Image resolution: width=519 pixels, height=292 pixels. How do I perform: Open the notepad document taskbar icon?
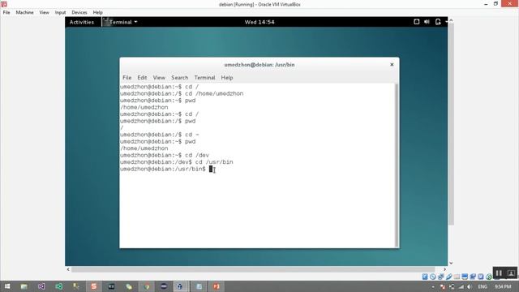(199, 286)
